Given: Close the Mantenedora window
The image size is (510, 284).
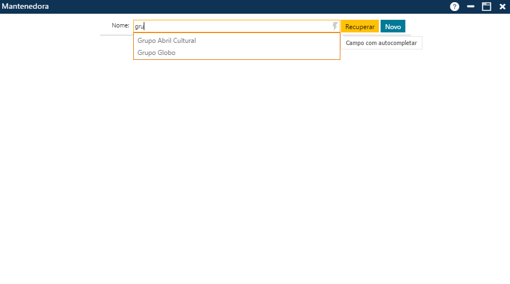Looking at the screenshot, I should point(502,7).
